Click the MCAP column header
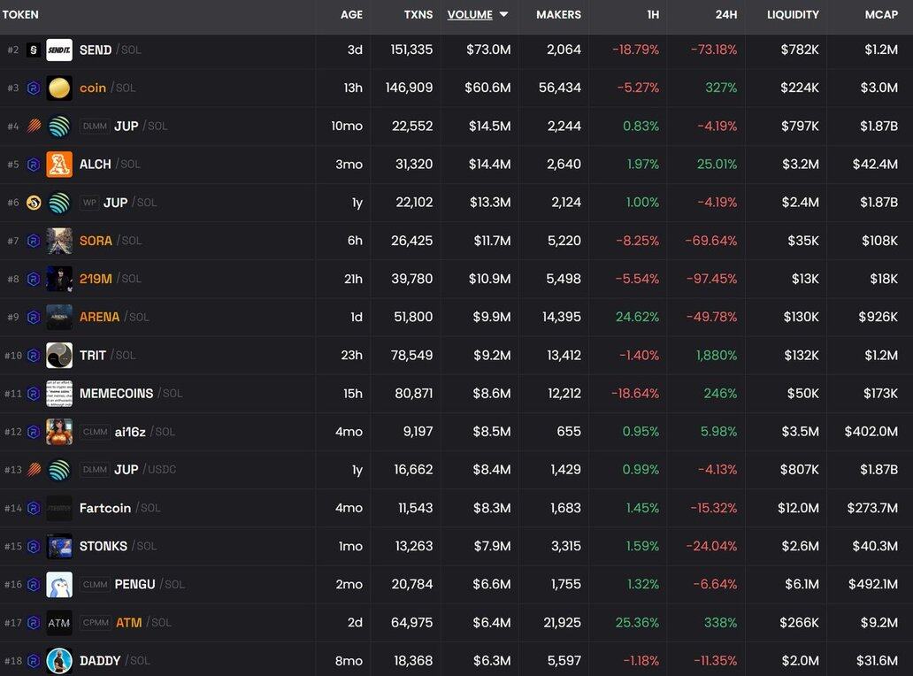 (880, 15)
